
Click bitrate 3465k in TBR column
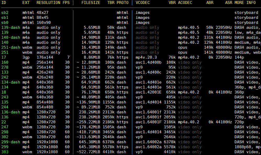click(x=109, y=132)
